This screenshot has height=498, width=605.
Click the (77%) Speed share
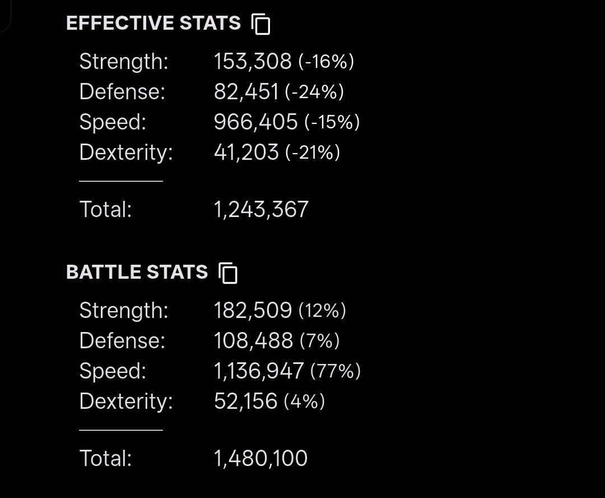(336, 371)
